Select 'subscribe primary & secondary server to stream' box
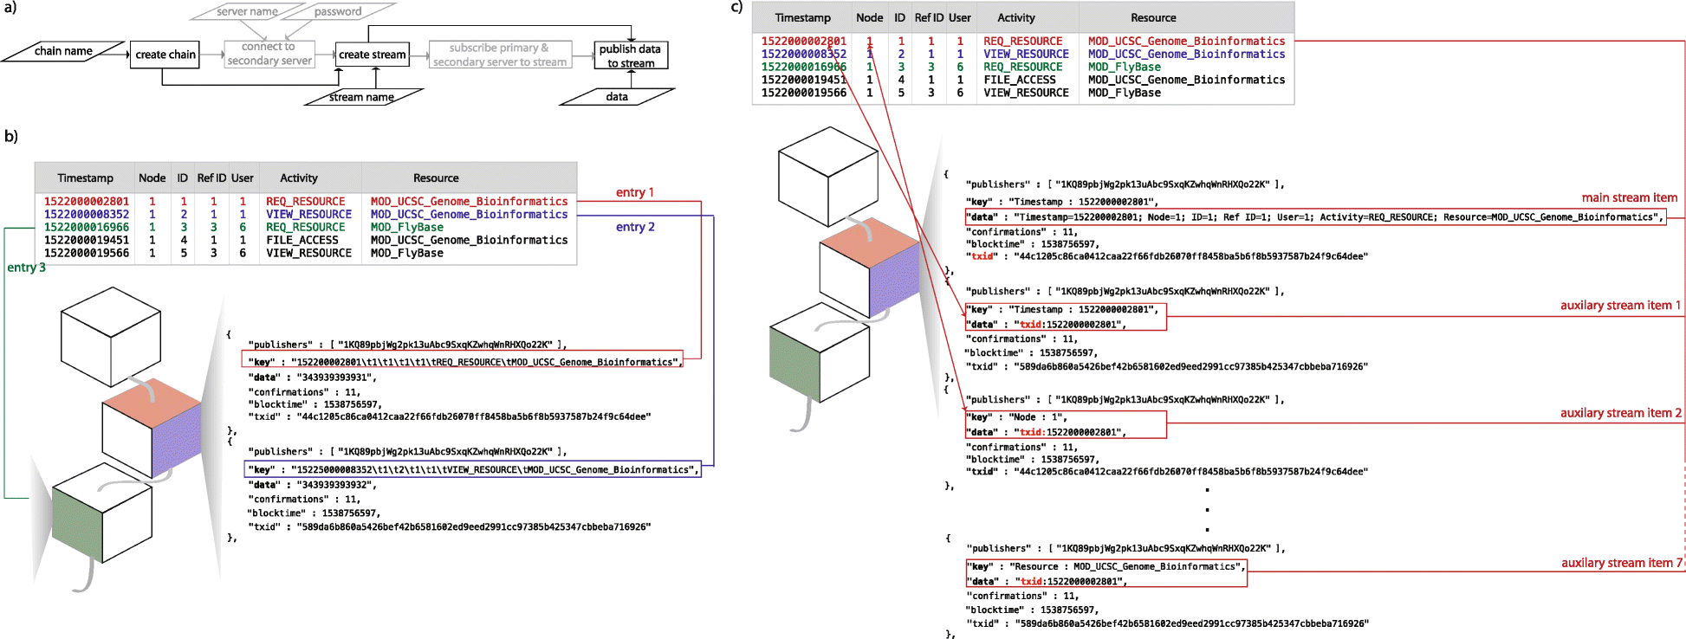 click(x=500, y=55)
